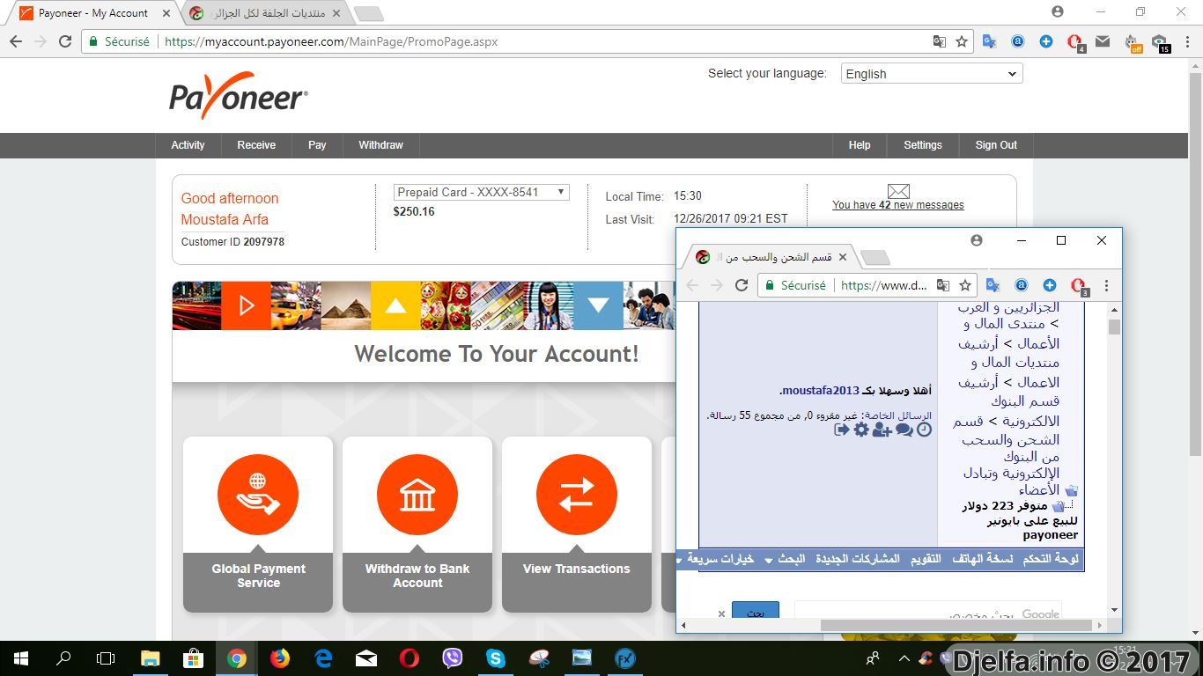
Task: Open the envelope messages icon in Payoneer
Action: (x=898, y=191)
